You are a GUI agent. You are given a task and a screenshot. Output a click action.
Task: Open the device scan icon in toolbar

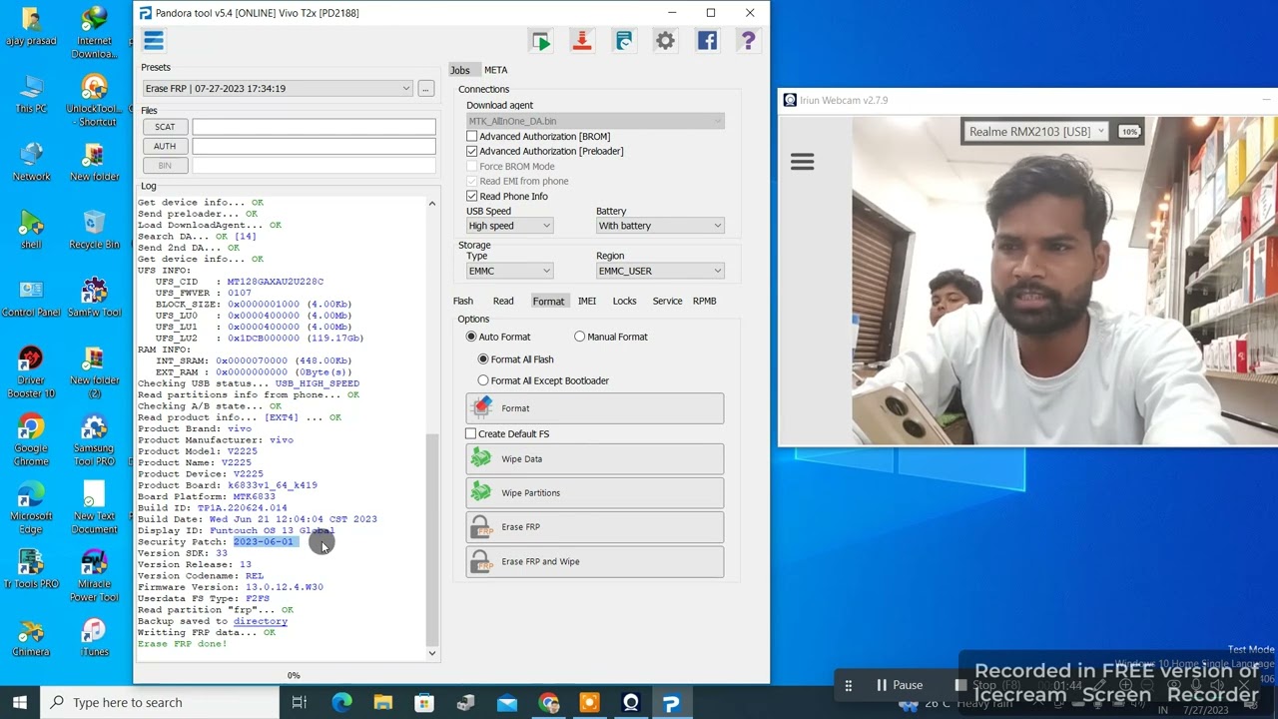(623, 41)
